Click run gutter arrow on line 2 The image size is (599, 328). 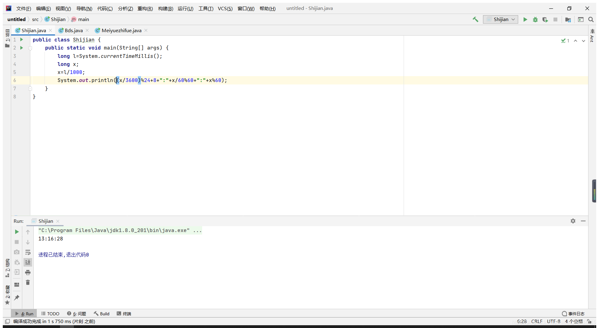pos(22,48)
